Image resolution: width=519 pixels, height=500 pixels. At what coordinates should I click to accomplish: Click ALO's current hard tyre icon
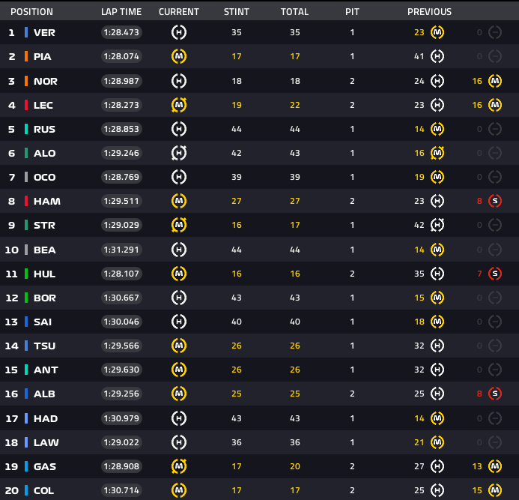click(179, 153)
